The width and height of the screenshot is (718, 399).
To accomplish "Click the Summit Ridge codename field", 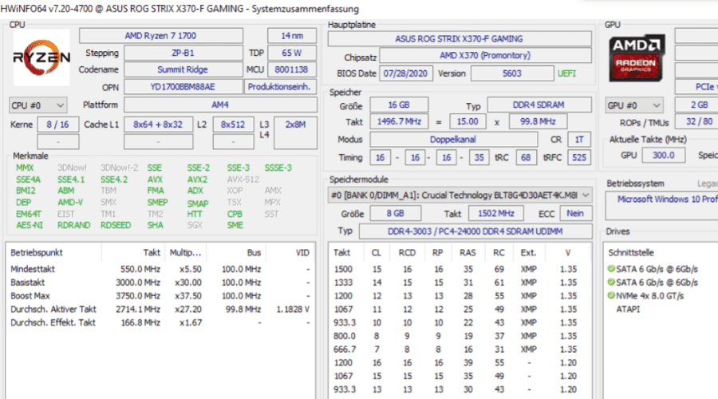I will (x=183, y=69).
